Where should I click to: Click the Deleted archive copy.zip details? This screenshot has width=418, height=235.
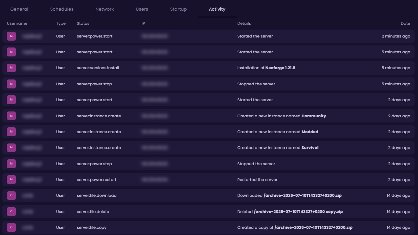290,212
